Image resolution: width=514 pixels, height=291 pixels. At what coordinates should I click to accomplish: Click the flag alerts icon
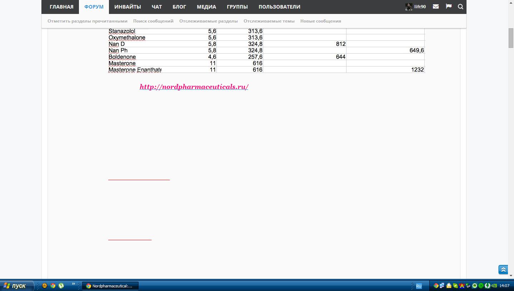pyautogui.click(x=449, y=6)
